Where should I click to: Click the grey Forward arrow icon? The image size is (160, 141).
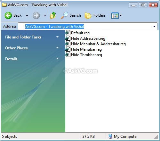click(36, 15)
